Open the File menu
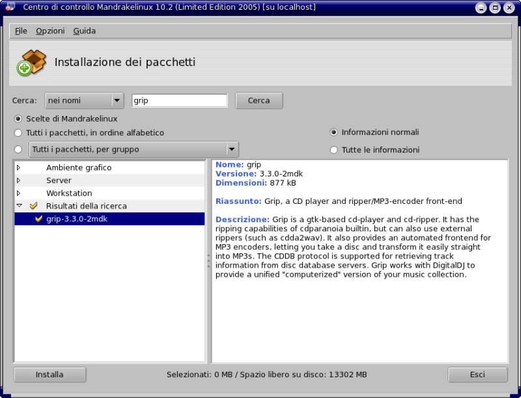The image size is (521, 398). tap(21, 31)
